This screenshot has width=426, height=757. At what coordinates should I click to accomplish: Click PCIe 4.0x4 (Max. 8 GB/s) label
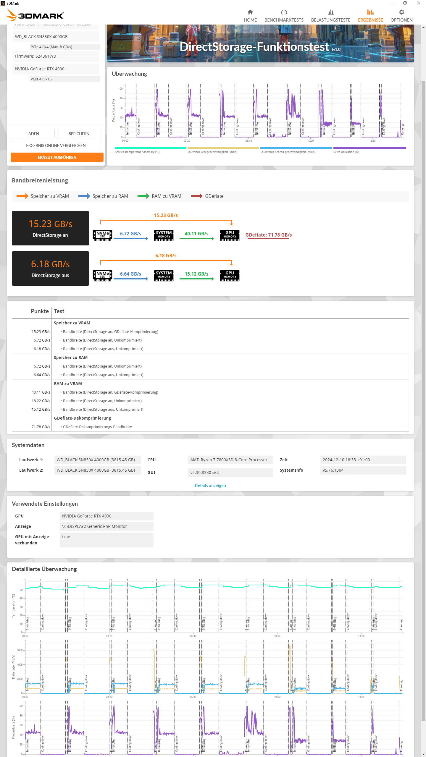[x=64, y=47]
